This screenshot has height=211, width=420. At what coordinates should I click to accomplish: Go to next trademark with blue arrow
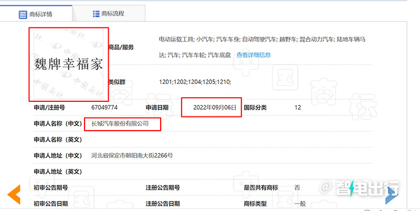click(x=392, y=196)
